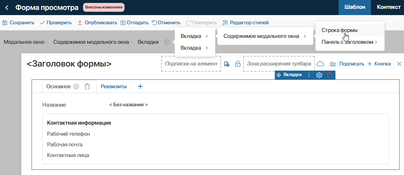Open settings gear of Вкладки widget toolbar
The width and height of the screenshot is (404, 175).
click(319, 75)
